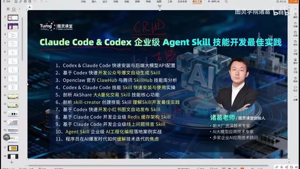Switch to the 动画 ribbon tab

point(127,1)
